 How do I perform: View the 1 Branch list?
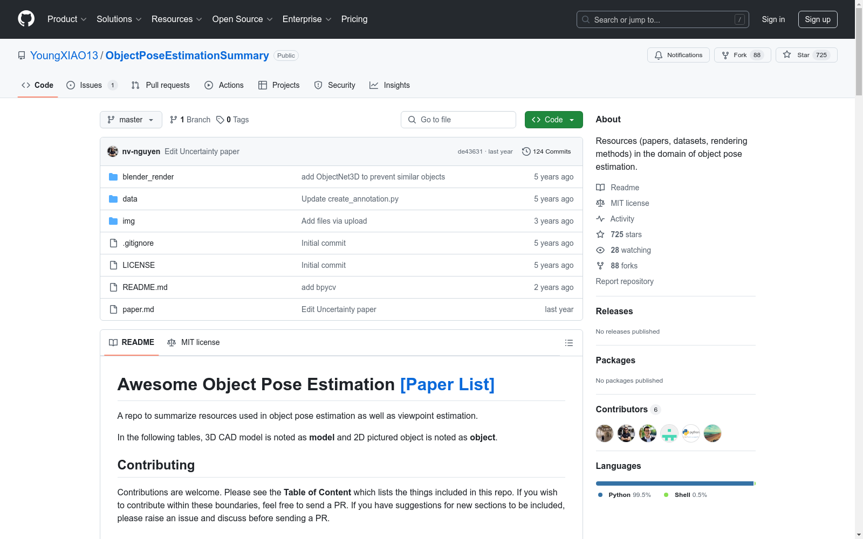tap(190, 120)
